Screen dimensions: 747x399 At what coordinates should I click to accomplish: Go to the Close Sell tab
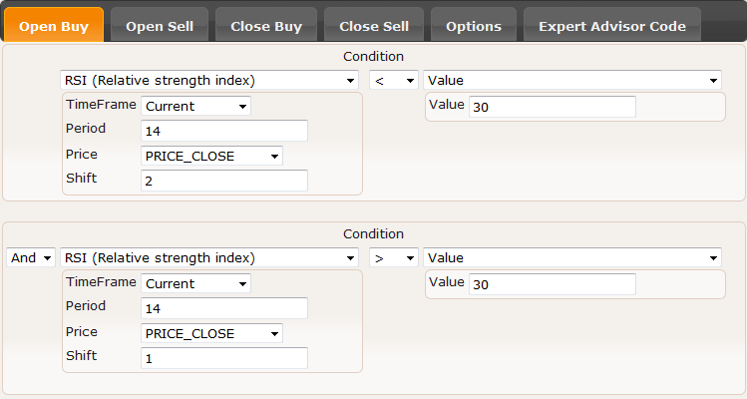click(374, 25)
